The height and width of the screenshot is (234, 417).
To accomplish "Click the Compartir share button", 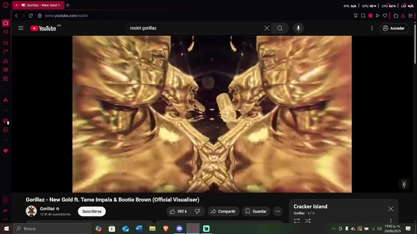I will pos(223,211).
